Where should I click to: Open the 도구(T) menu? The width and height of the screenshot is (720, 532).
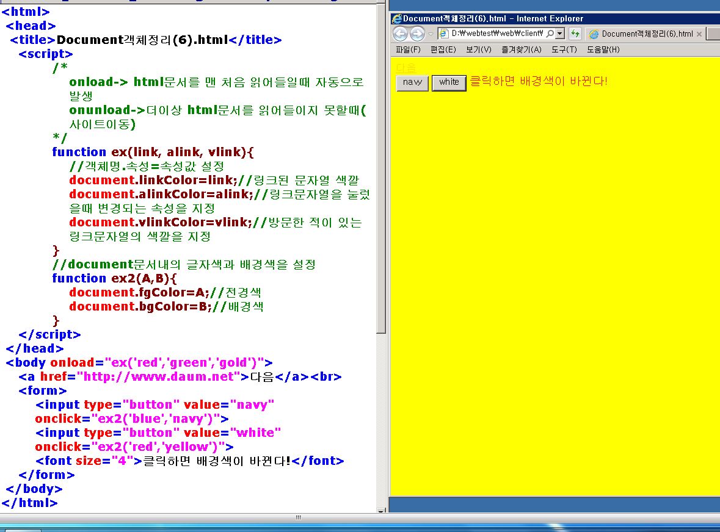pyautogui.click(x=564, y=49)
